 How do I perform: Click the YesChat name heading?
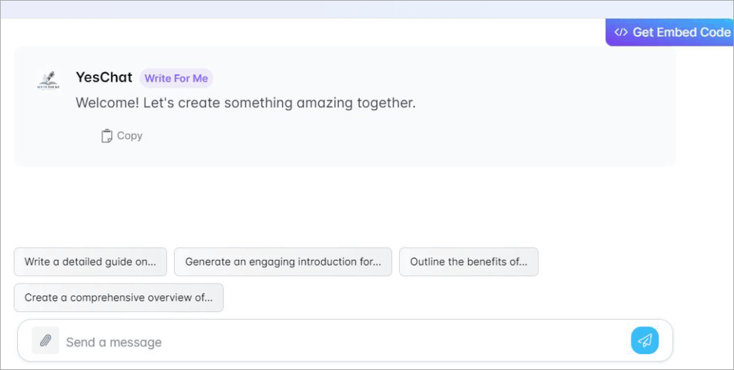(x=104, y=78)
